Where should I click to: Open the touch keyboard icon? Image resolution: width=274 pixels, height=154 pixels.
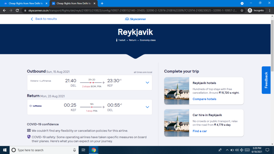(247, 150)
